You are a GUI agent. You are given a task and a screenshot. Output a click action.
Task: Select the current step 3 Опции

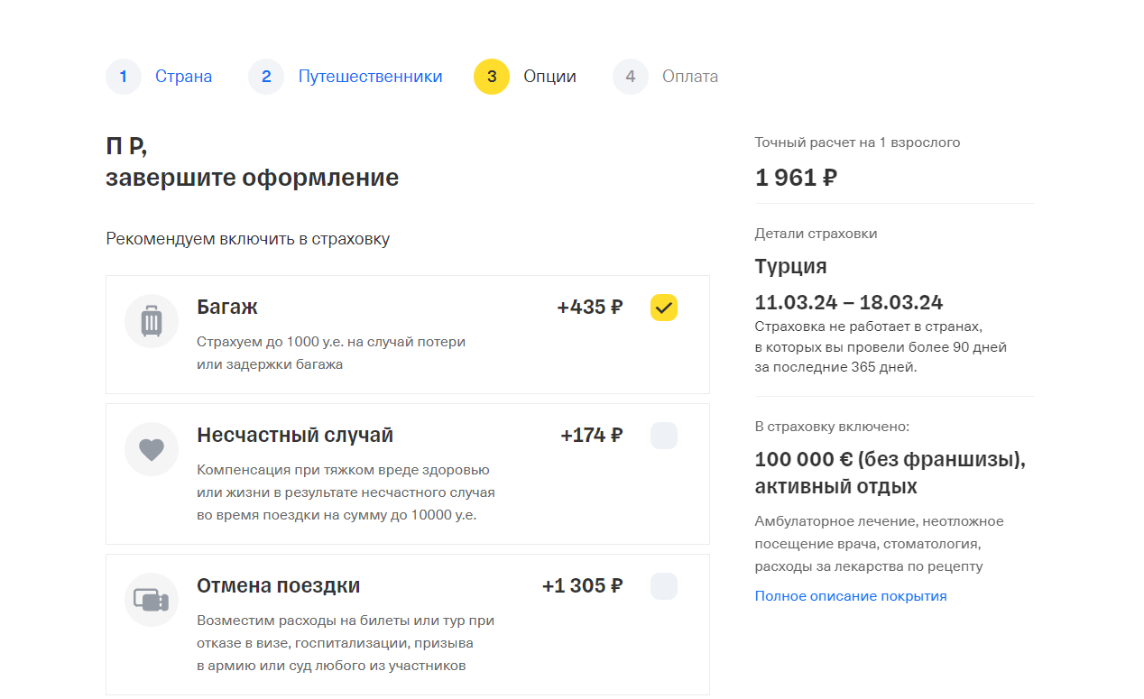point(525,77)
